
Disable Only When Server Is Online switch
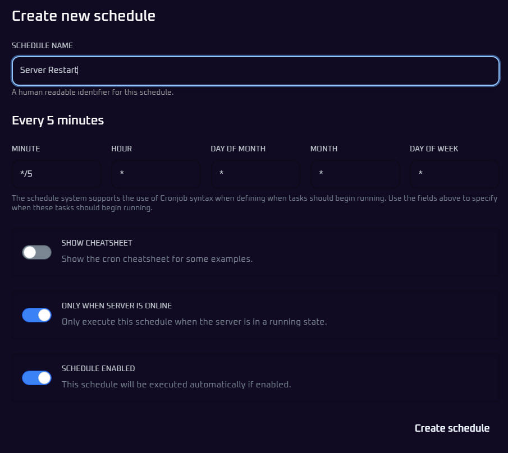(x=36, y=315)
